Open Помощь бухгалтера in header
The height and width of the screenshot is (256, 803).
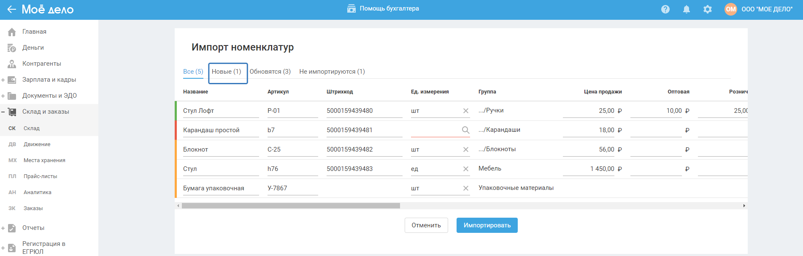383,9
